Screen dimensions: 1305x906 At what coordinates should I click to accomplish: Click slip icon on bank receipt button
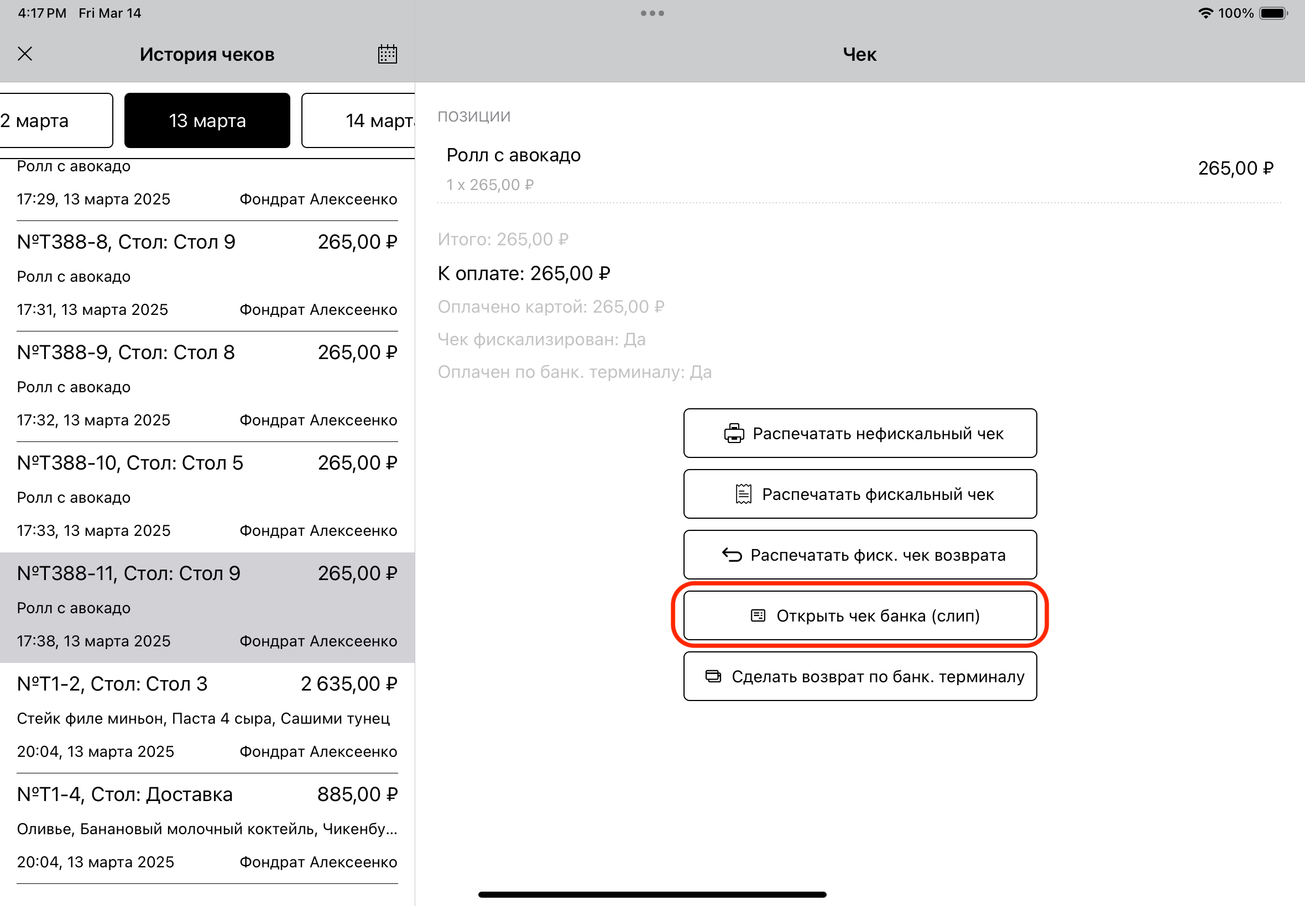758,616
